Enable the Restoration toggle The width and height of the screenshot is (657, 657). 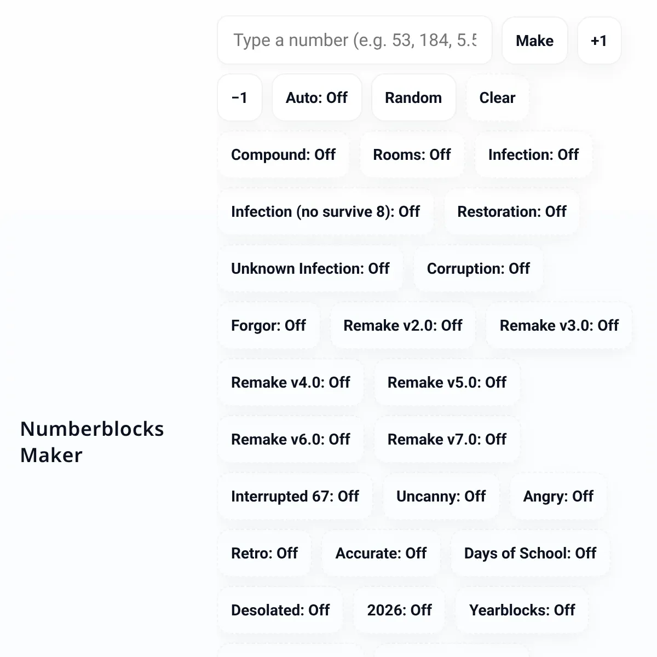click(x=511, y=212)
